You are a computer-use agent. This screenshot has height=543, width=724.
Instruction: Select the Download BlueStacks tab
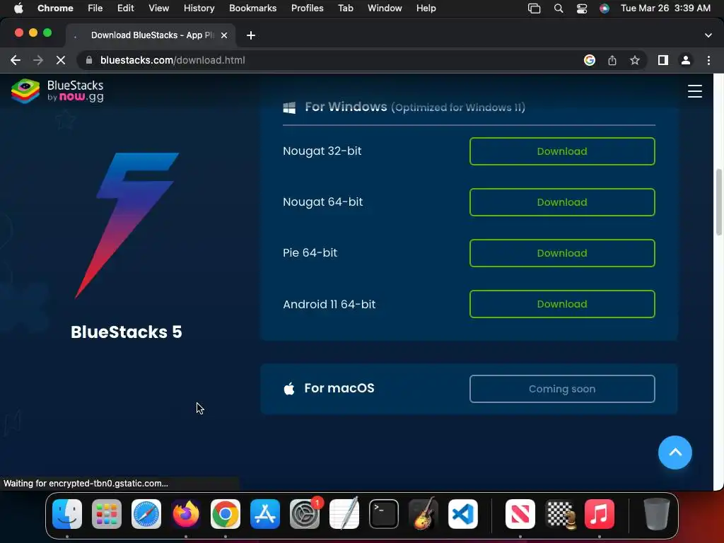click(151, 35)
